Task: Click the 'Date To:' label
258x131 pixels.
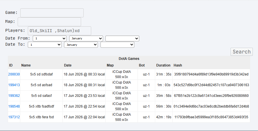Action: [x=15, y=44]
